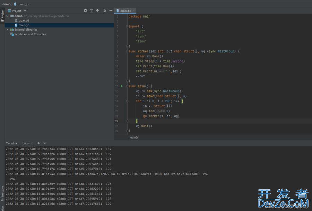This screenshot has height=211, width=312.
Task: Click terminal output line ending 187
Action: (x=59, y=149)
